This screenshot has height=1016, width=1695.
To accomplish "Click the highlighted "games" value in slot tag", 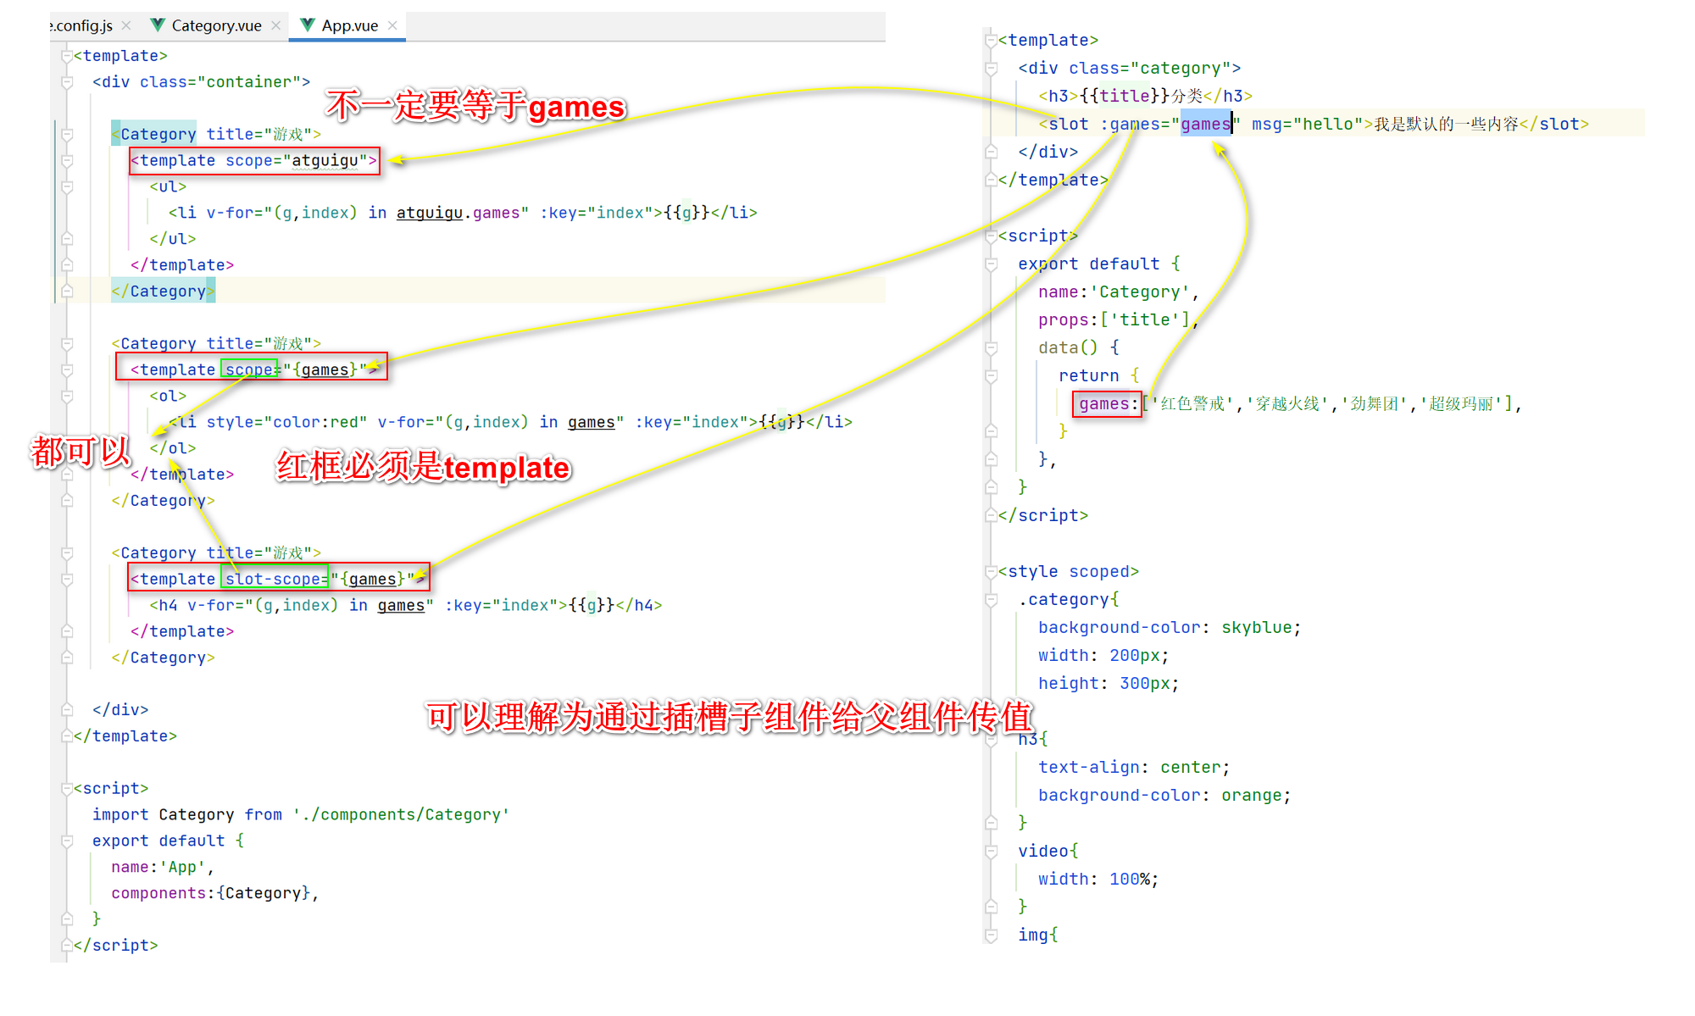I will click(x=1205, y=124).
